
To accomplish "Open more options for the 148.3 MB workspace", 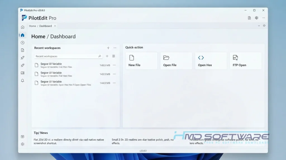I will click(114, 65).
